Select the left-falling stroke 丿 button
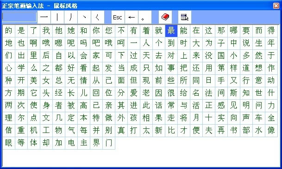282x169 pixels. pos(71,17)
